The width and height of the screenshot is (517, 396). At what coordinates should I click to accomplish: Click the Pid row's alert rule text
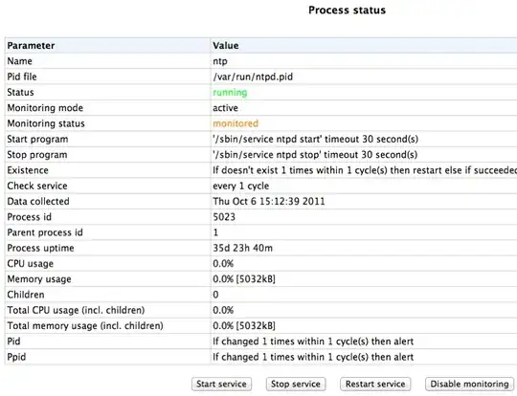click(x=313, y=341)
